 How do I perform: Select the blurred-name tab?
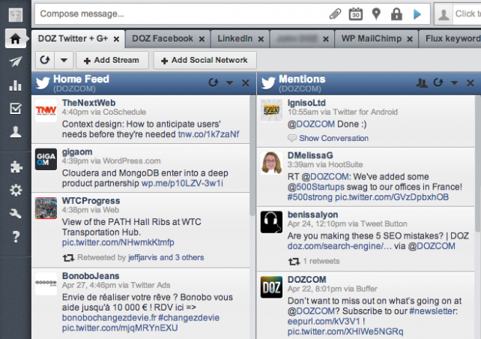click(297, 39)
